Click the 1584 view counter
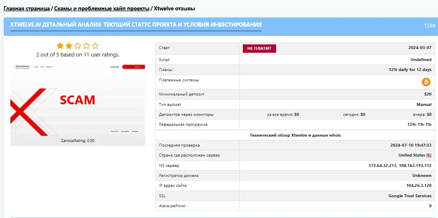Screen dimensions: 438x218 (429, 25)
